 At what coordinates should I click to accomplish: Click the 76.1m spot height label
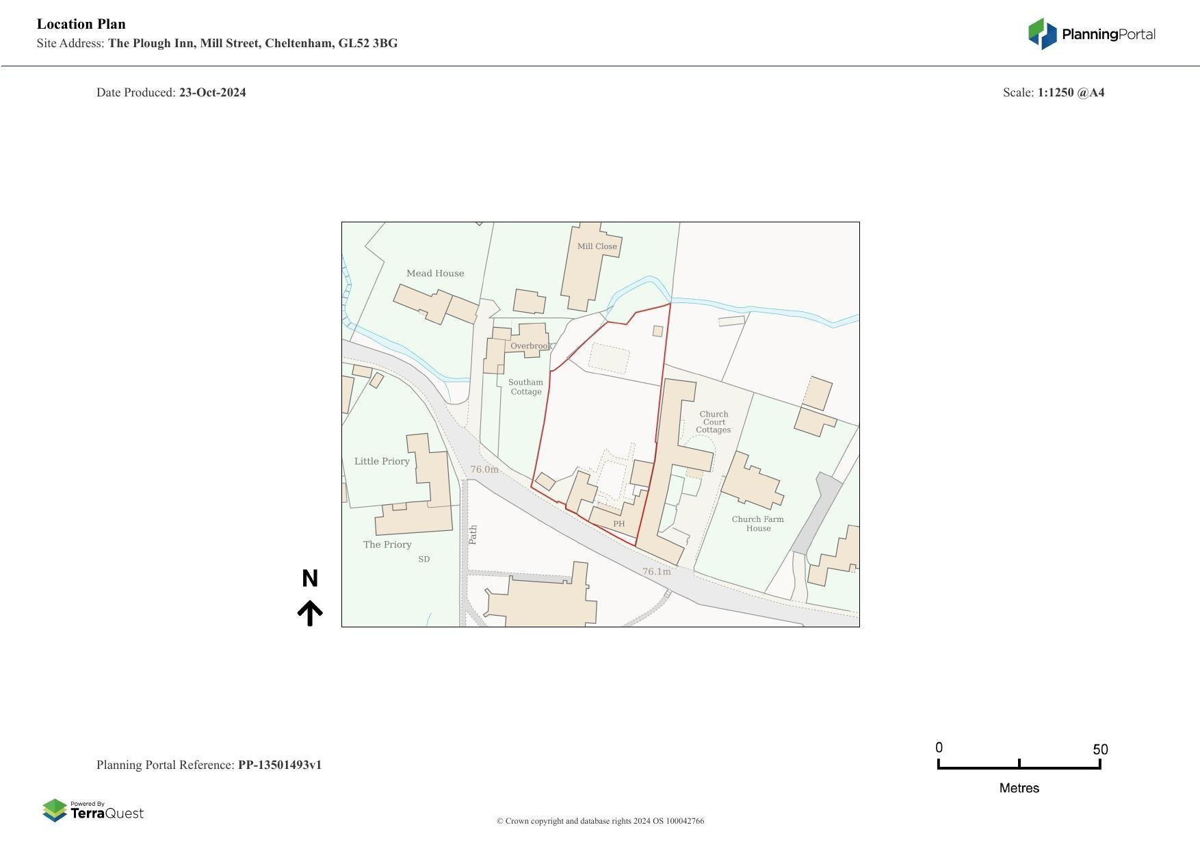(x=656, y=571)
